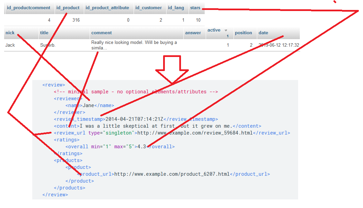Click the id_lang column header
This screenshot has width=363, height=208.
176,8
